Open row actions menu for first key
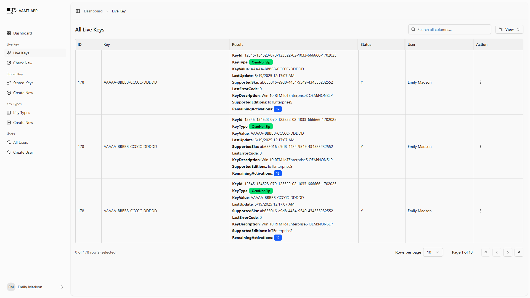This screenshot has height=298, width=530. coord(480,82)
